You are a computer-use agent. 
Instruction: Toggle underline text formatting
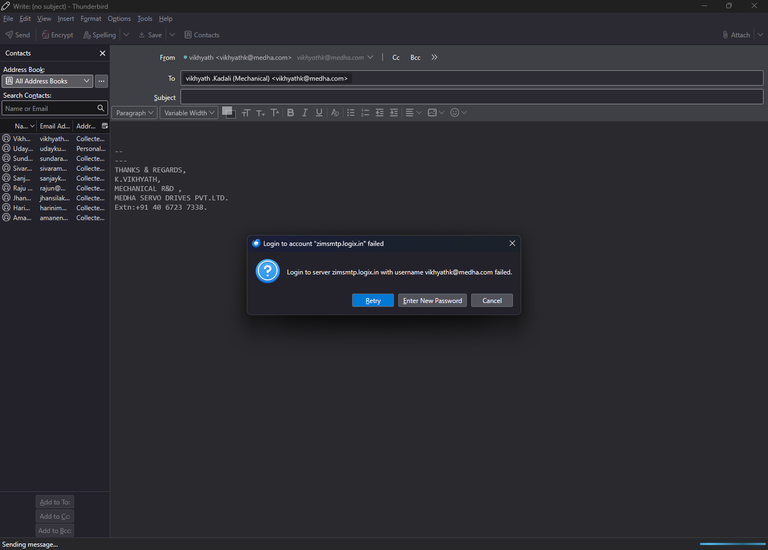point(319,113)
